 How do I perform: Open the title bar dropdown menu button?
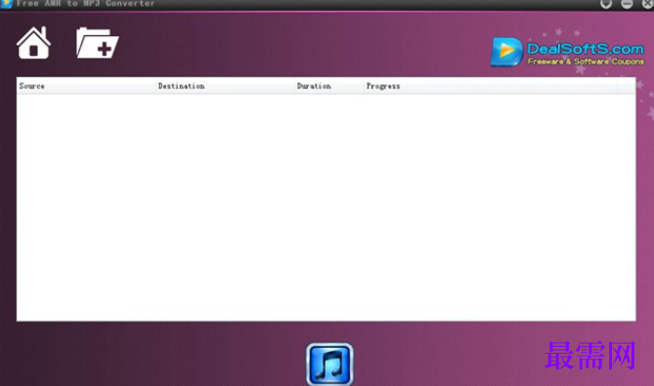(606, 4)
